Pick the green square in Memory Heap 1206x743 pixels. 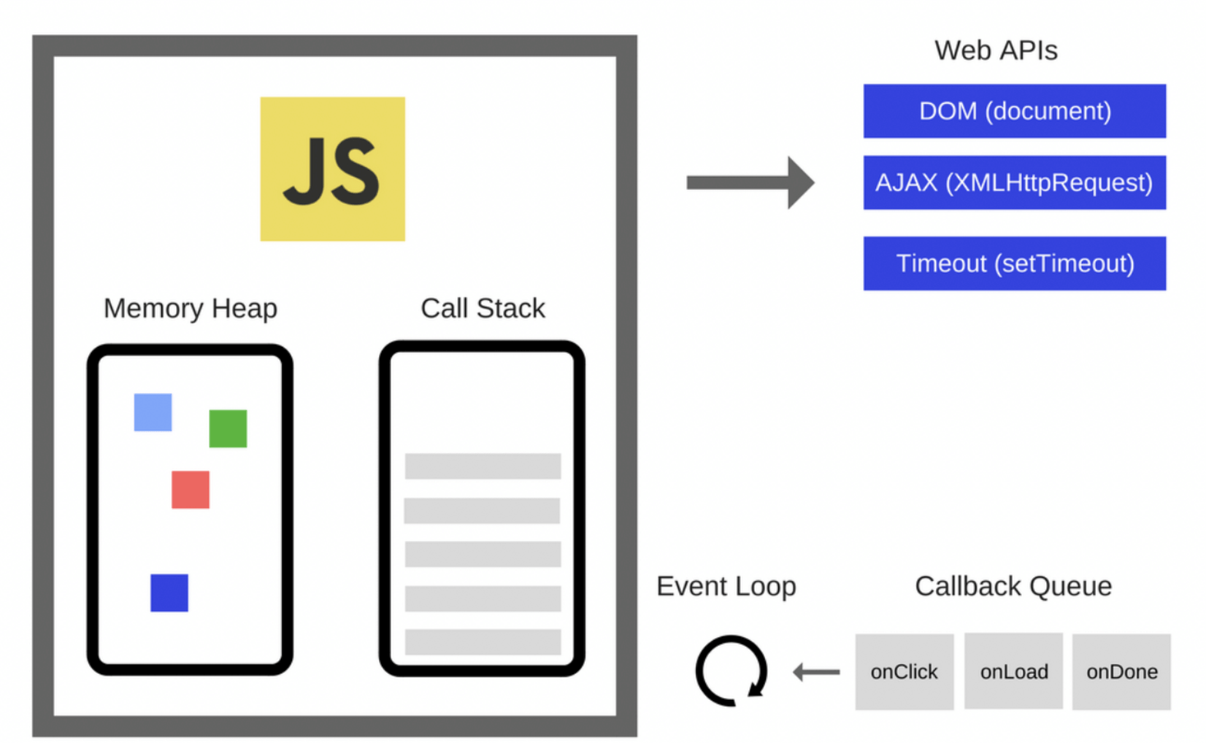coord(228,428)
